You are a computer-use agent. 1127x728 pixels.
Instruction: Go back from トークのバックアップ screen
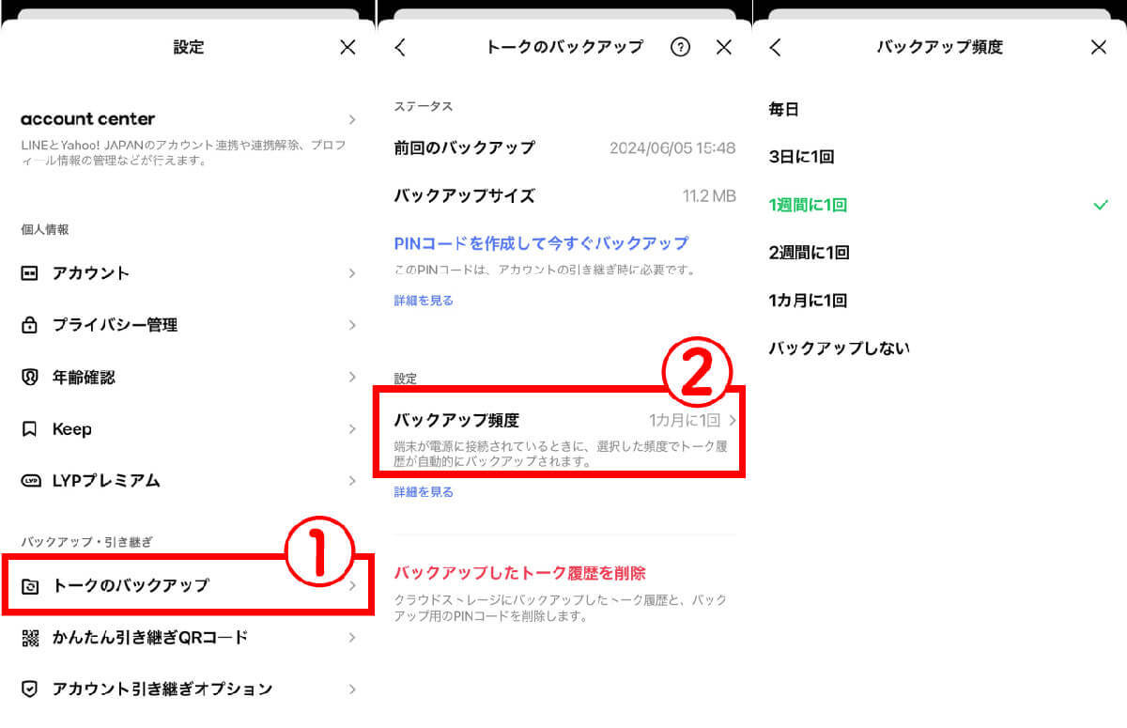pyautogui.click(x=401, y=48)
